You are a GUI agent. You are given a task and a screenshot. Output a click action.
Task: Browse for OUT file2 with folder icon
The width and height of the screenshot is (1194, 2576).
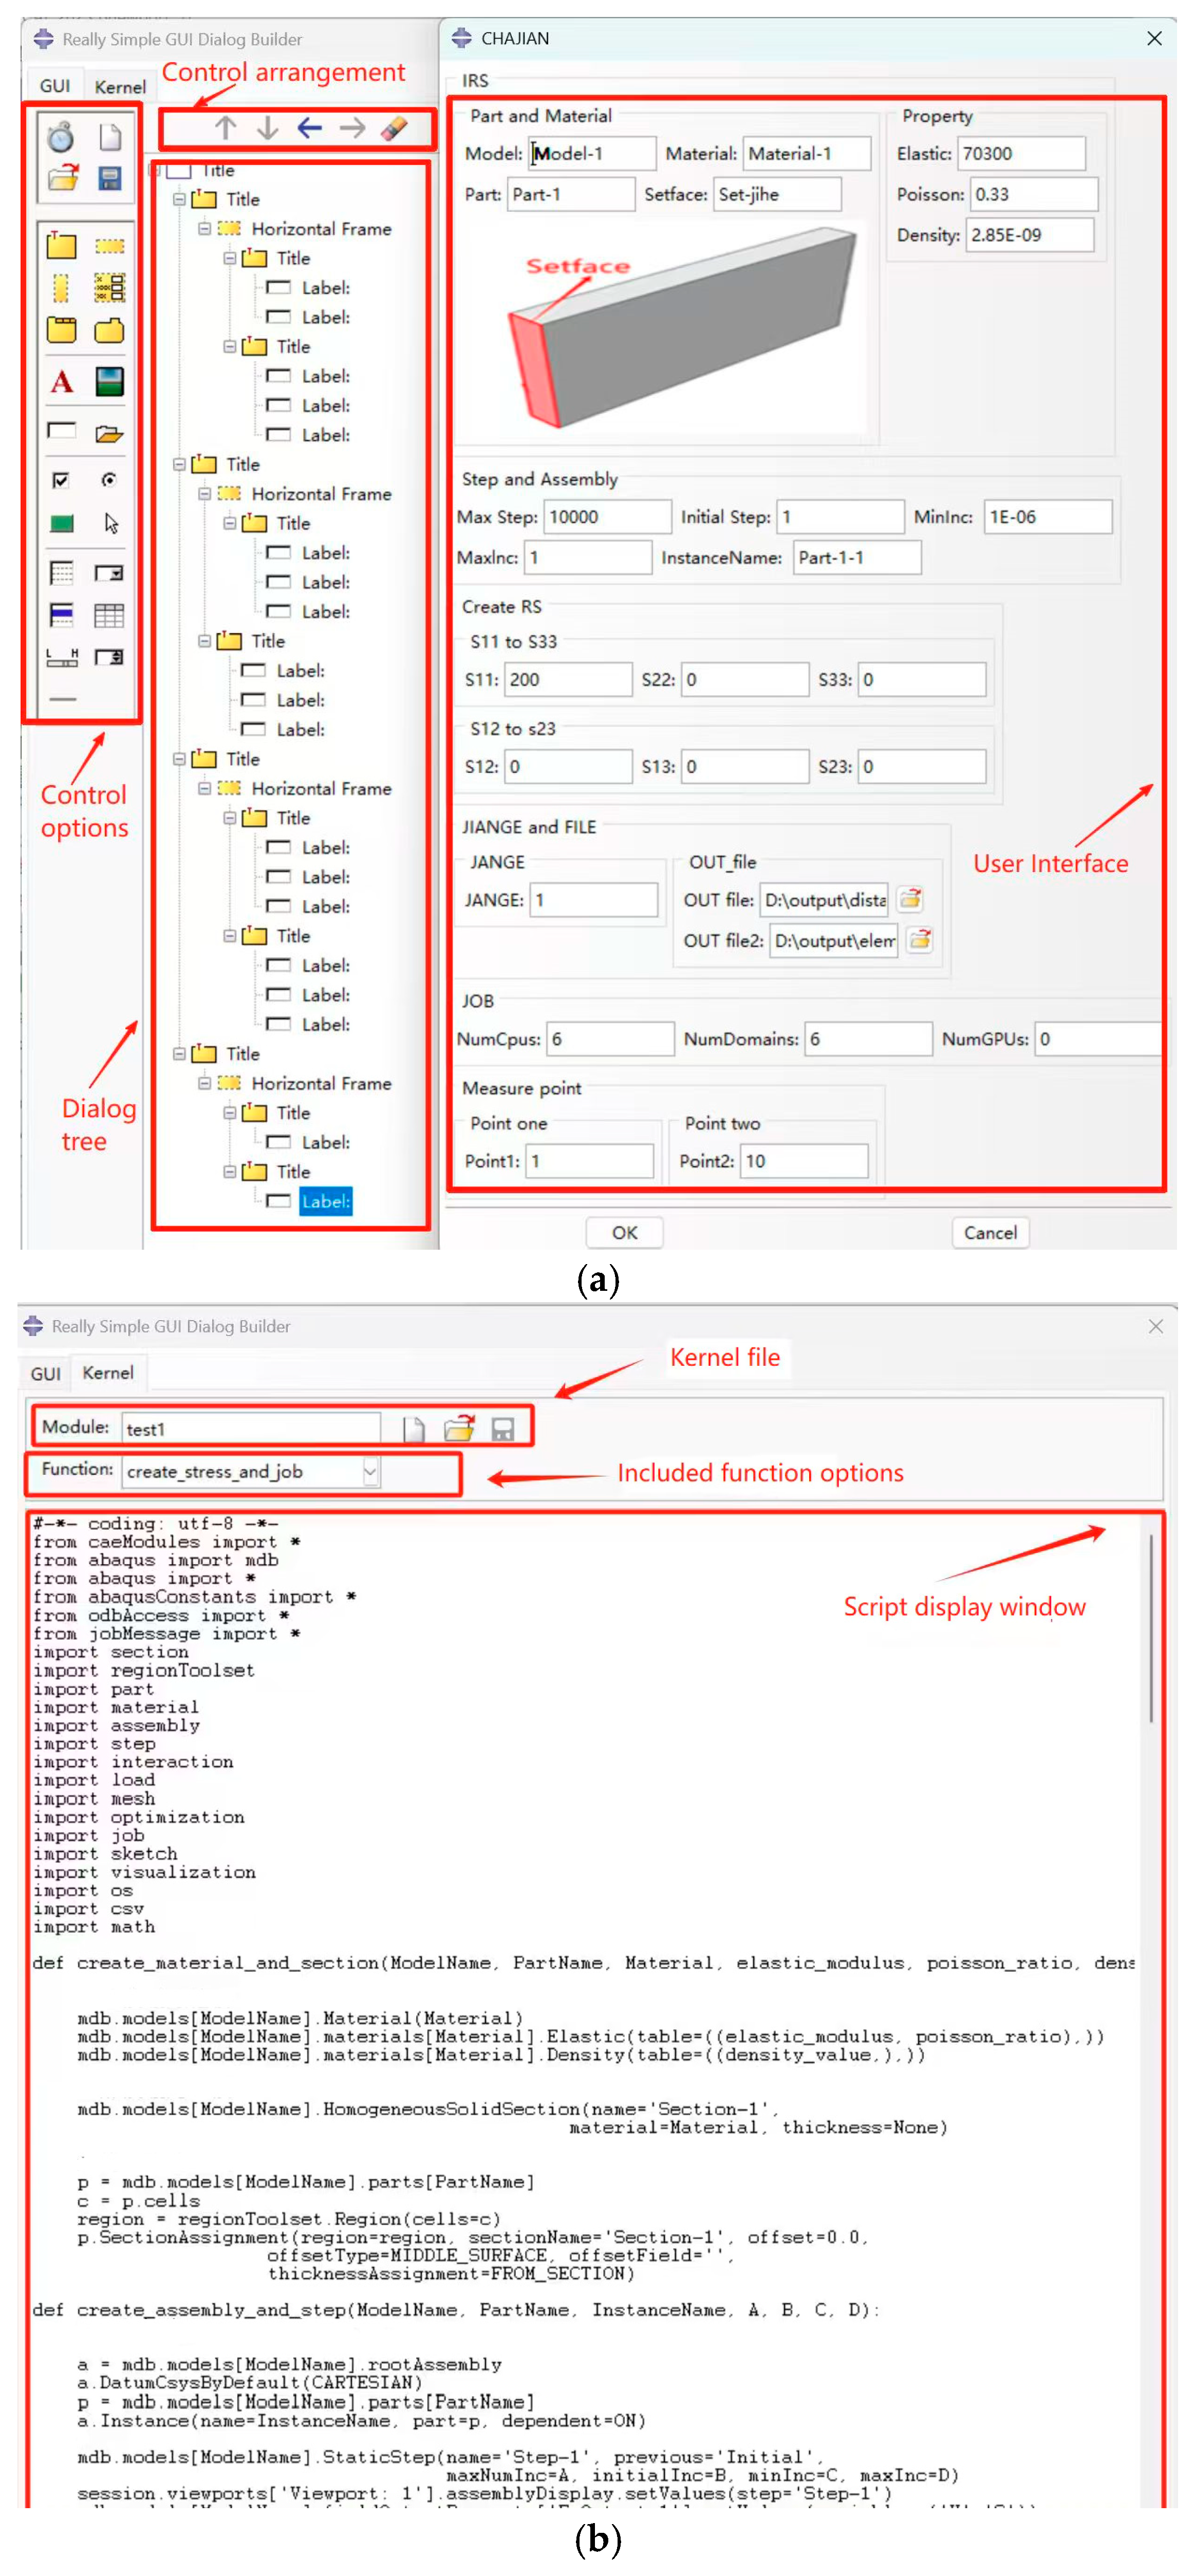920,939
